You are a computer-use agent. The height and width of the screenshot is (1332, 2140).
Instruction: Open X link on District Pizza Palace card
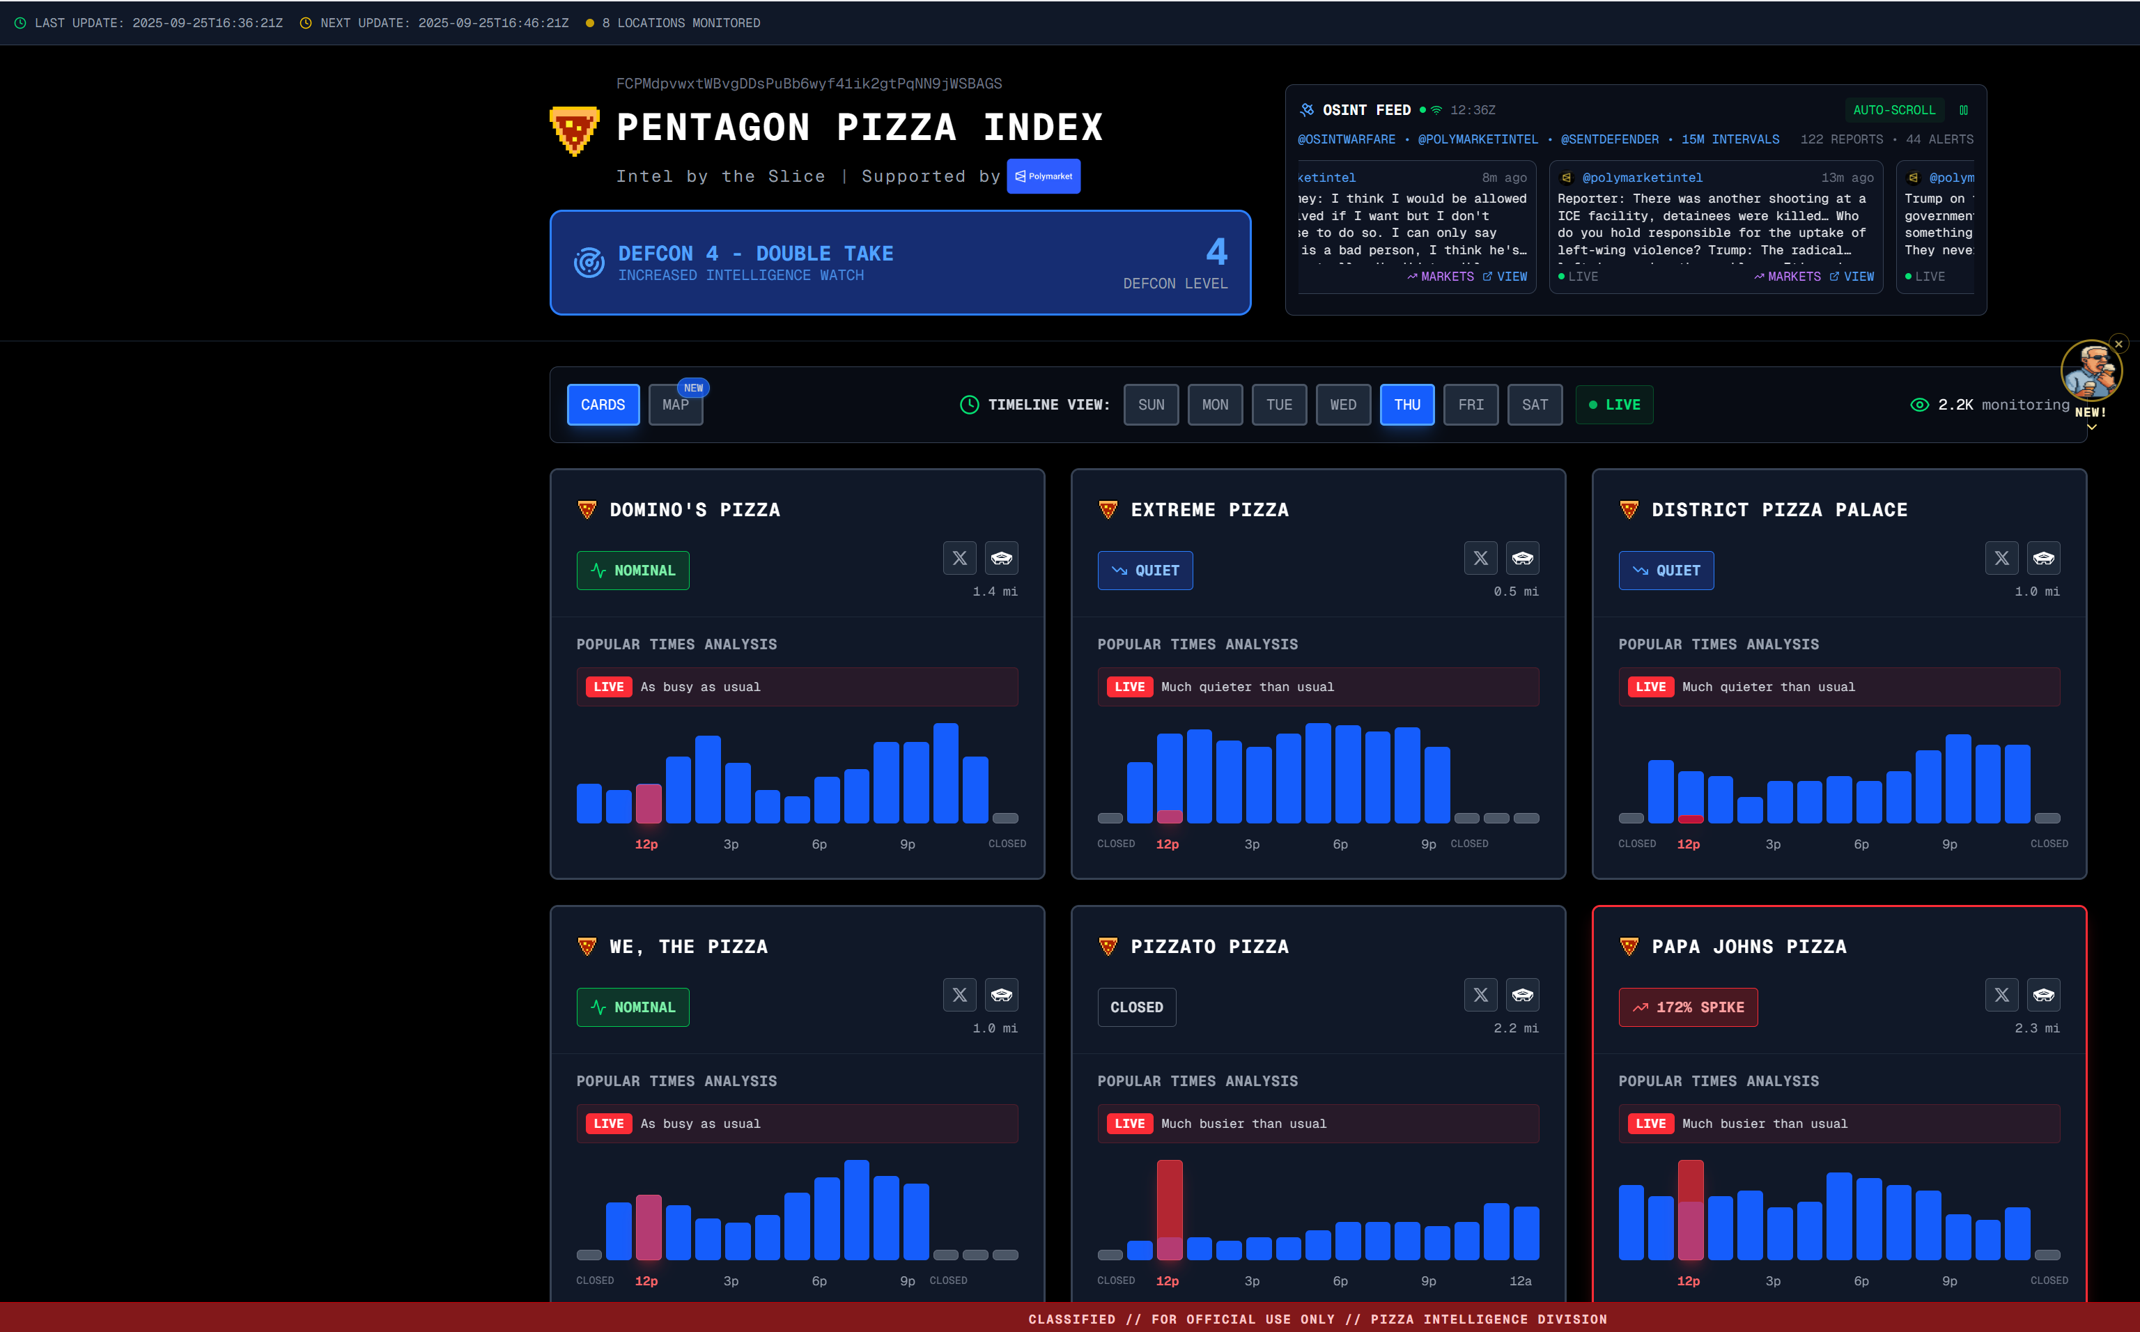pos(2002,557)
